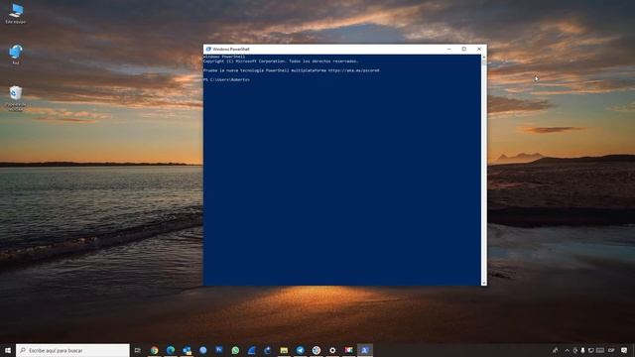Click the Copyright Microsoft Corporation line
This screenshot has width=635, height=357.
(x=281, y=61)
